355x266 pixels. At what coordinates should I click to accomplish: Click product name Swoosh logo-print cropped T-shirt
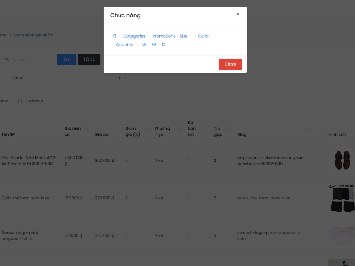tap(20, 235)
